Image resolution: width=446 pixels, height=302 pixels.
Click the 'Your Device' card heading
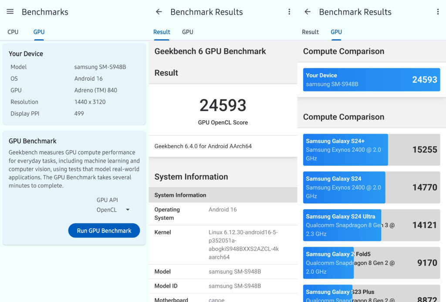[26, 54]
